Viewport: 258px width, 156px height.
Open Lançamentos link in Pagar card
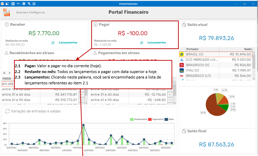pyautogui.click(x=157, y=43)
